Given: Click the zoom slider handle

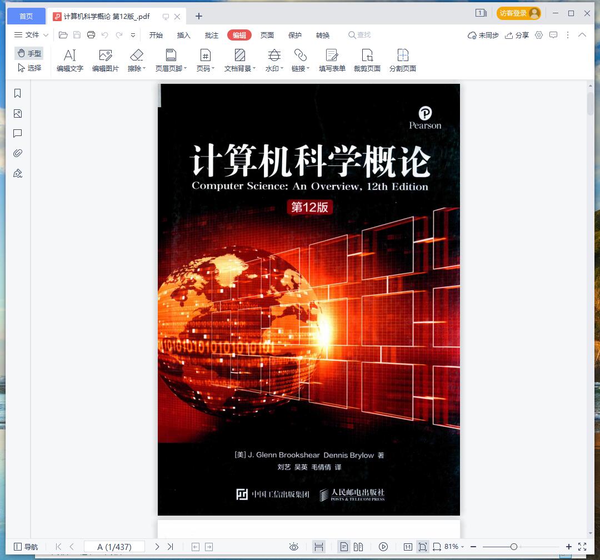Looking at the screenshot, I should pyautogui.click(x=514, y=547).
